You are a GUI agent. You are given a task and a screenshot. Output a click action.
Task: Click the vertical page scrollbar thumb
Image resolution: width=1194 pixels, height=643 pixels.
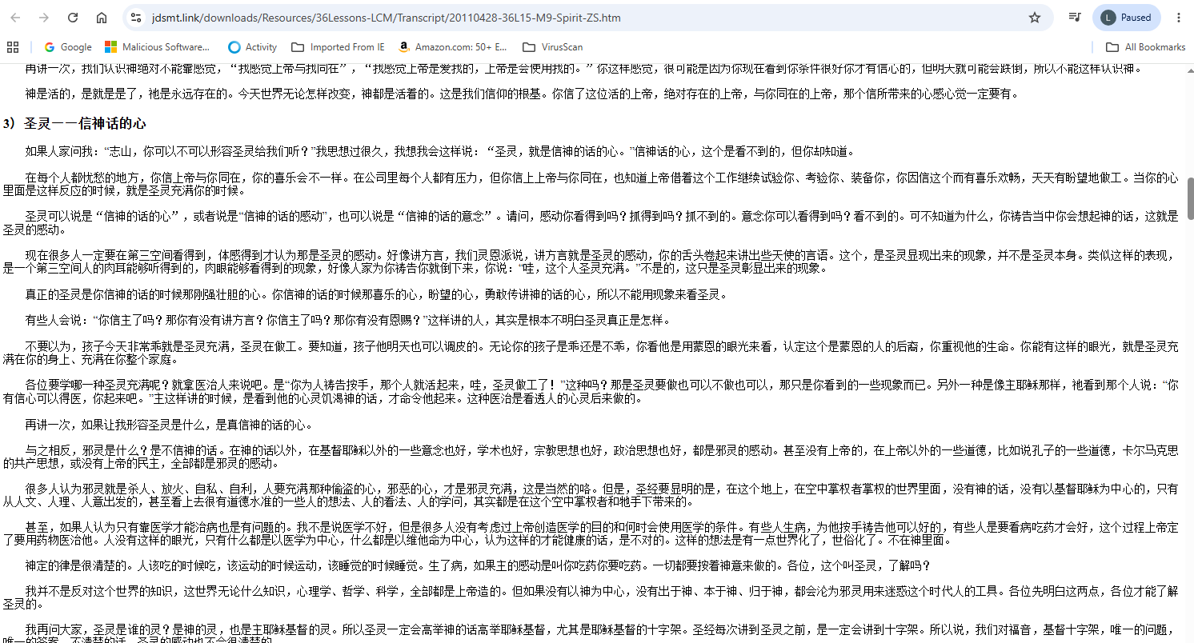[x=1190, y=193]
